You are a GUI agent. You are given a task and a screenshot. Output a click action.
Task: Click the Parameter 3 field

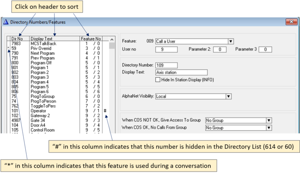click(x=265, y=50)
